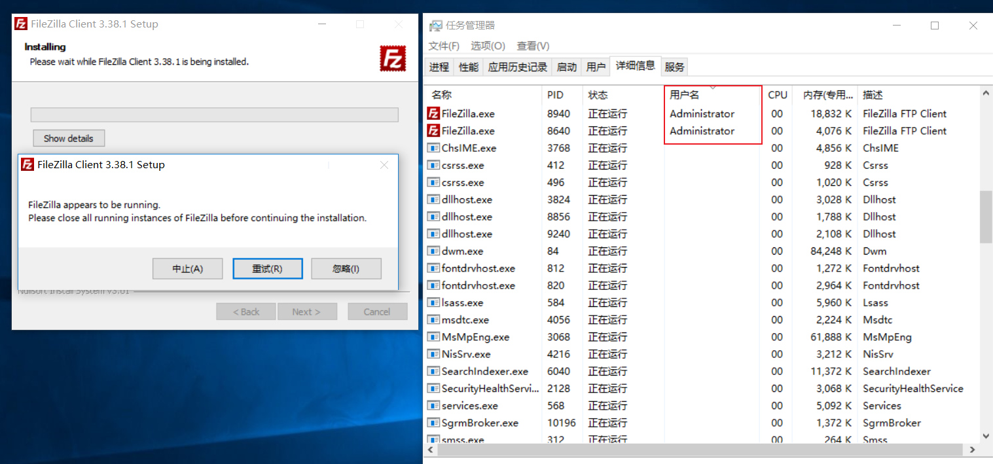Screen dimensions: 993x464
Task: Click the installation progress bar
Action: coord(214,115)
